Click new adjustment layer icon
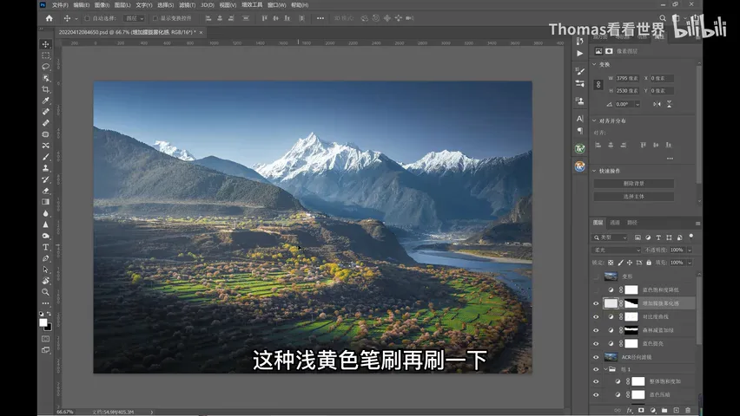 point(652,410)
